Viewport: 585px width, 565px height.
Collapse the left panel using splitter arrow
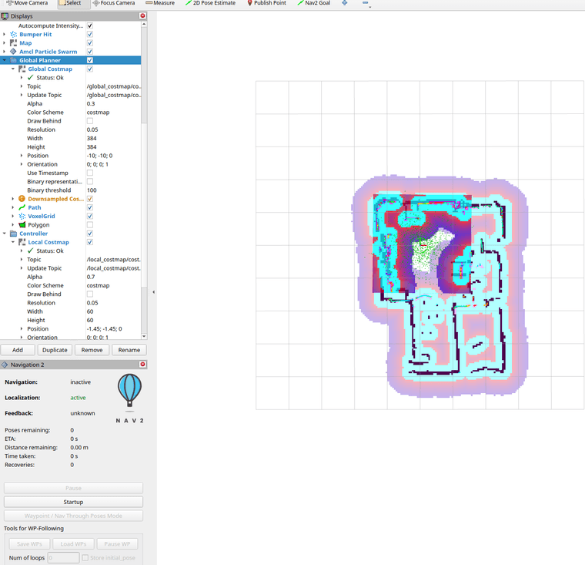click(153, 292)
